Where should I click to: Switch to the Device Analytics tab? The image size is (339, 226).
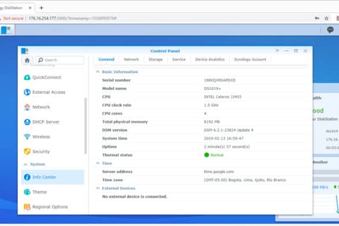pos(210,59)
